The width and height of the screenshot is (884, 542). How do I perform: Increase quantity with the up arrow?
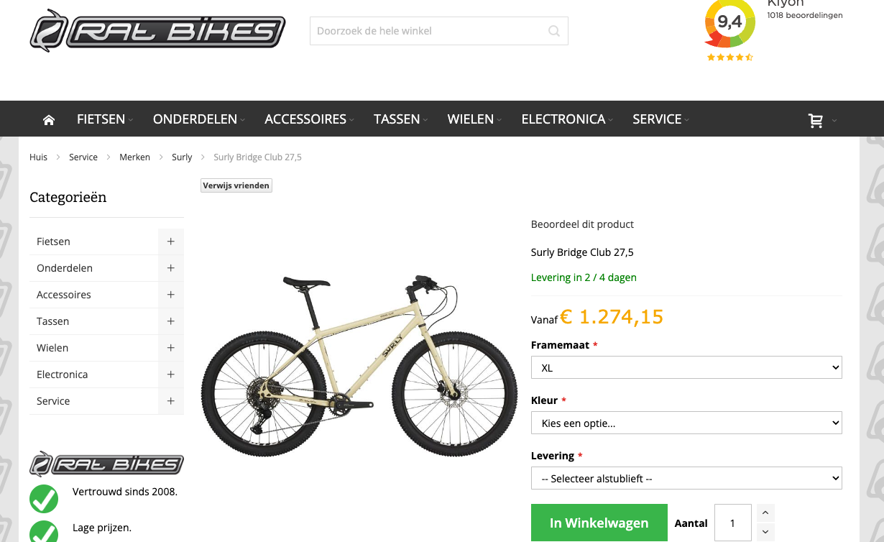point(765,513)
